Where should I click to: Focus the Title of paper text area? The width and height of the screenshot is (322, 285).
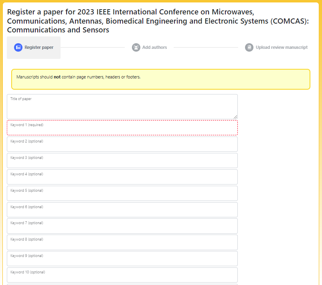coord(122,106)
